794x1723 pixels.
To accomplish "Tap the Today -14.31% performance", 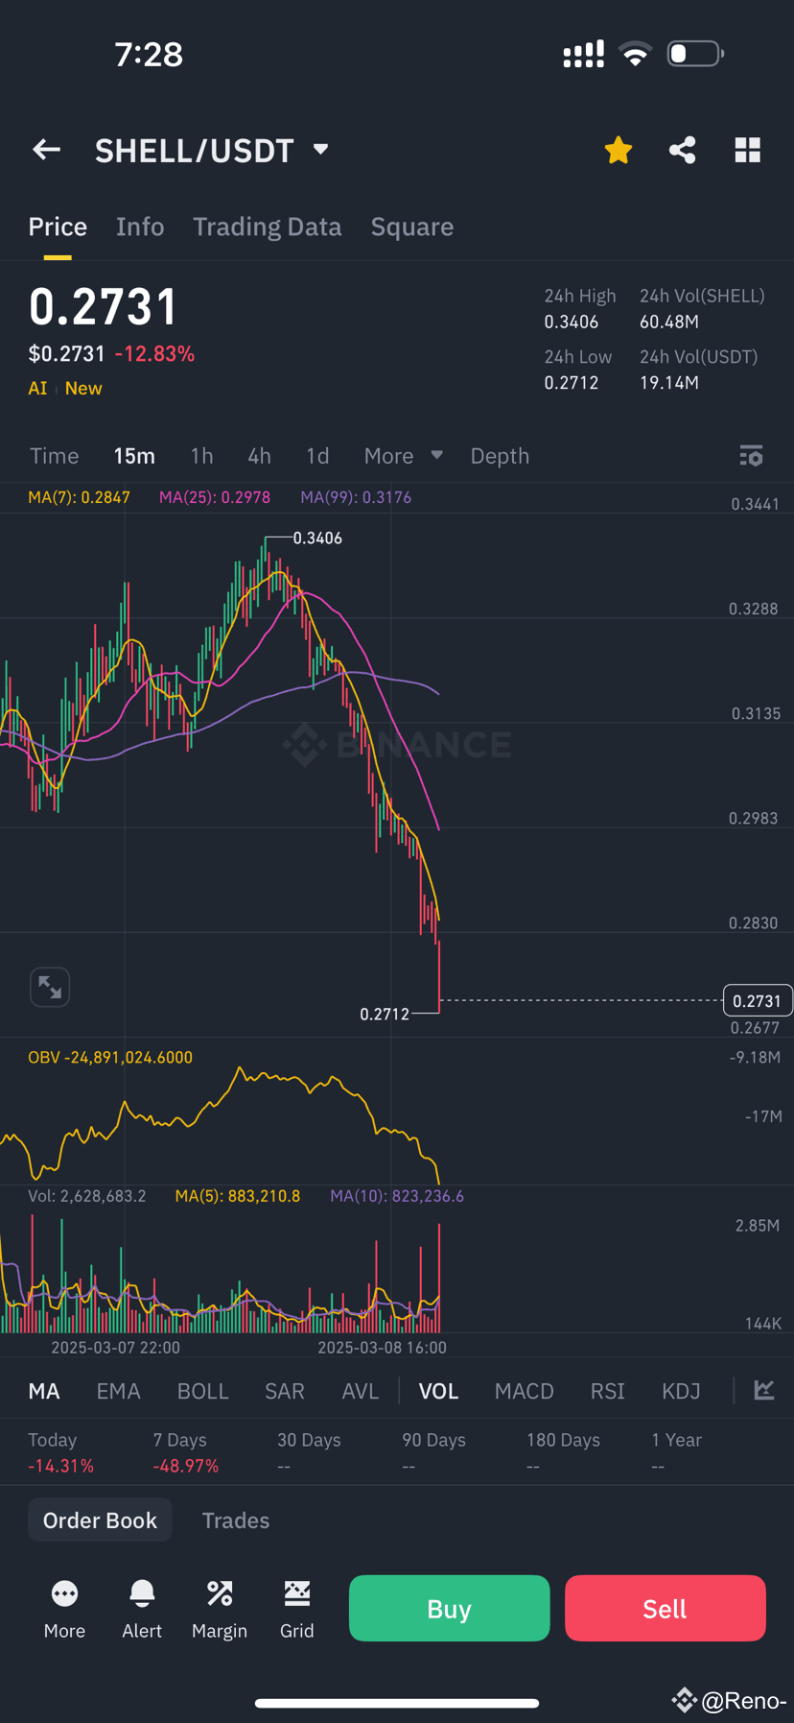I will coord(61,1452).
